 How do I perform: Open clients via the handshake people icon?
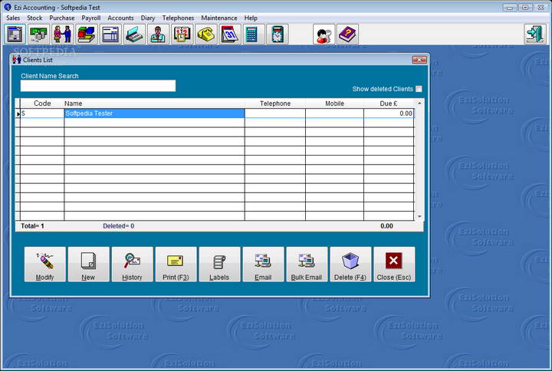(x=63, y=34)
